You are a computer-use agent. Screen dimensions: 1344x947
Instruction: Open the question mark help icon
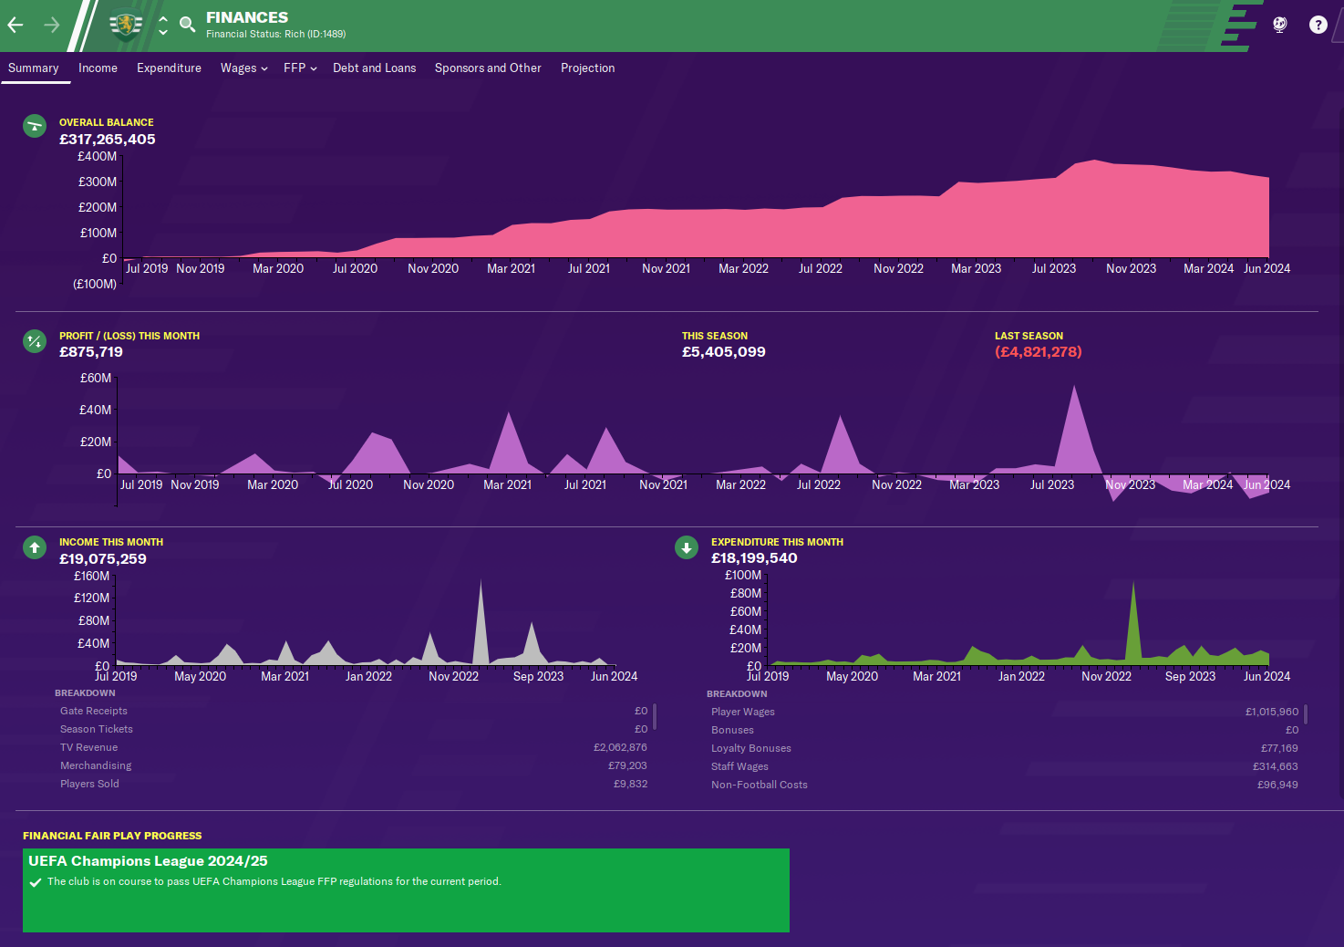pos(1318,25)
